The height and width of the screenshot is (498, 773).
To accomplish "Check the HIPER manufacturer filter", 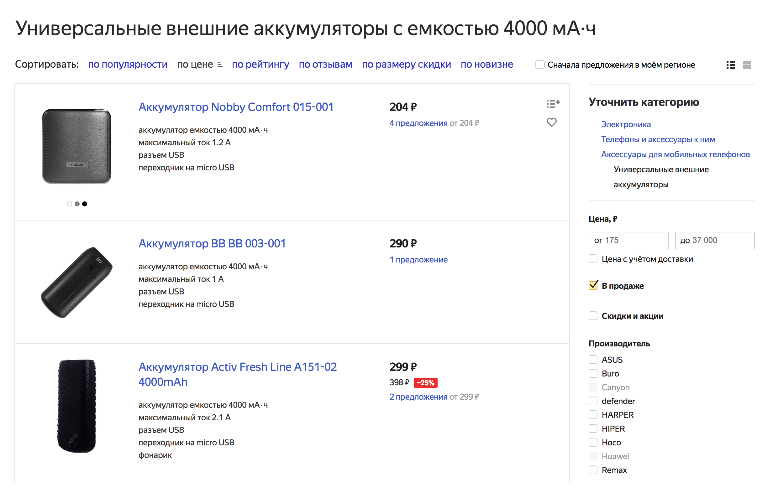I will (x=592, y=428).
